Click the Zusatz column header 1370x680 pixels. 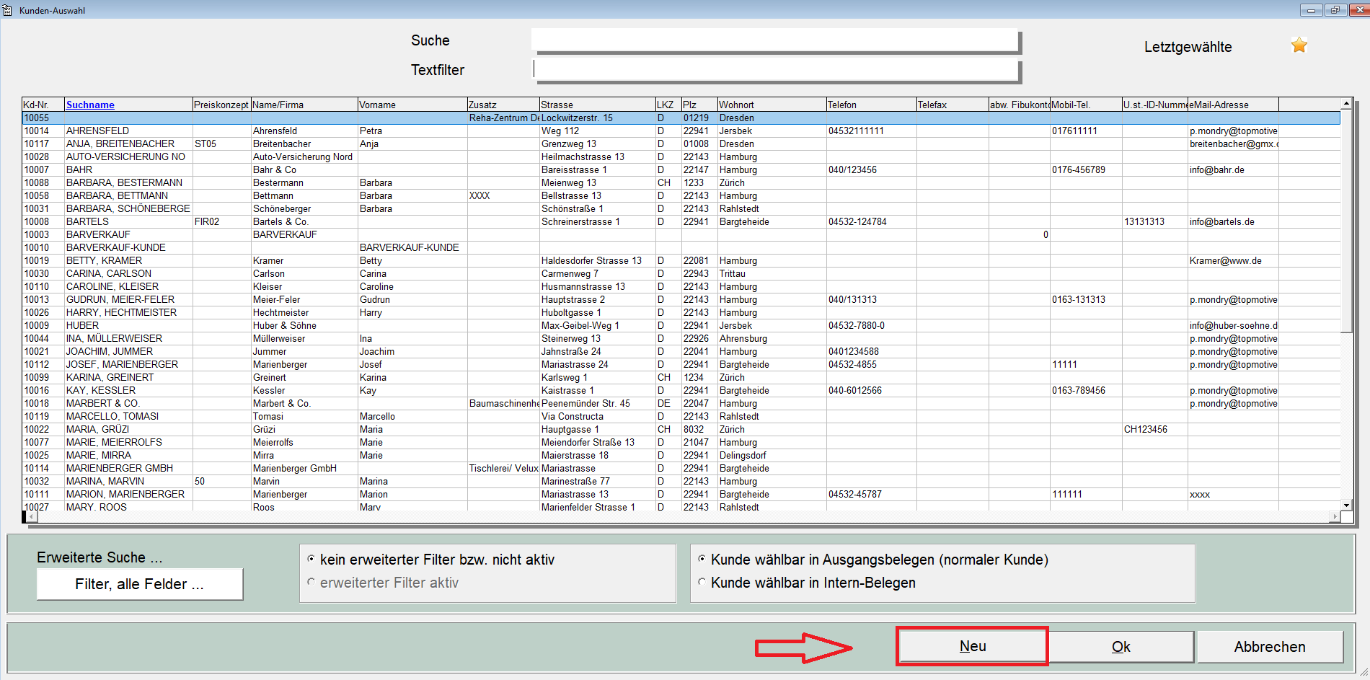[x=503, y=105]
